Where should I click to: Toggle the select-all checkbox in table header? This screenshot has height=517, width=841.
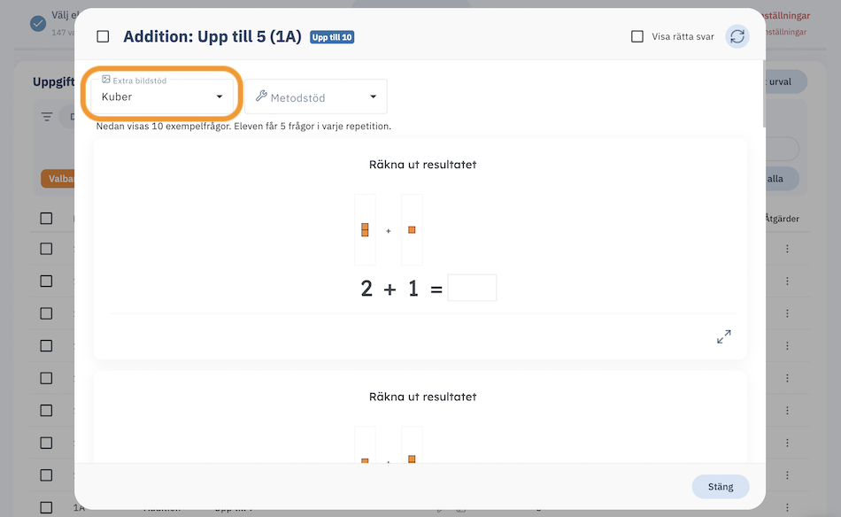pos(46,219)
